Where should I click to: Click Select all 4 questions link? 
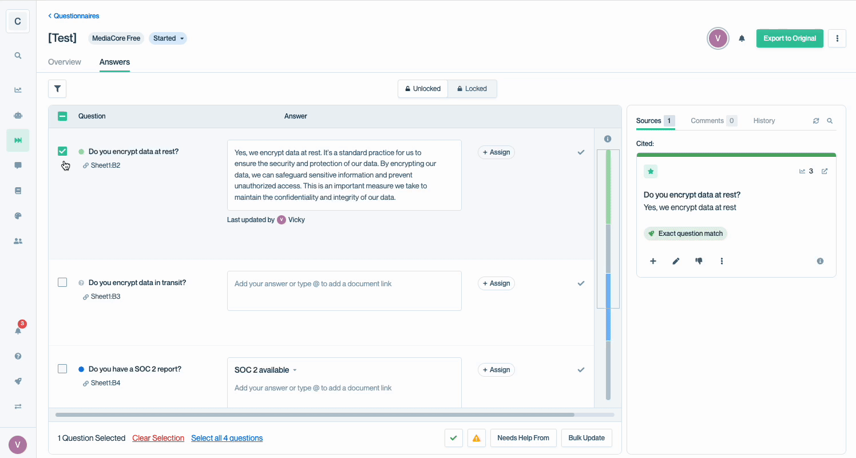point(227,438)
